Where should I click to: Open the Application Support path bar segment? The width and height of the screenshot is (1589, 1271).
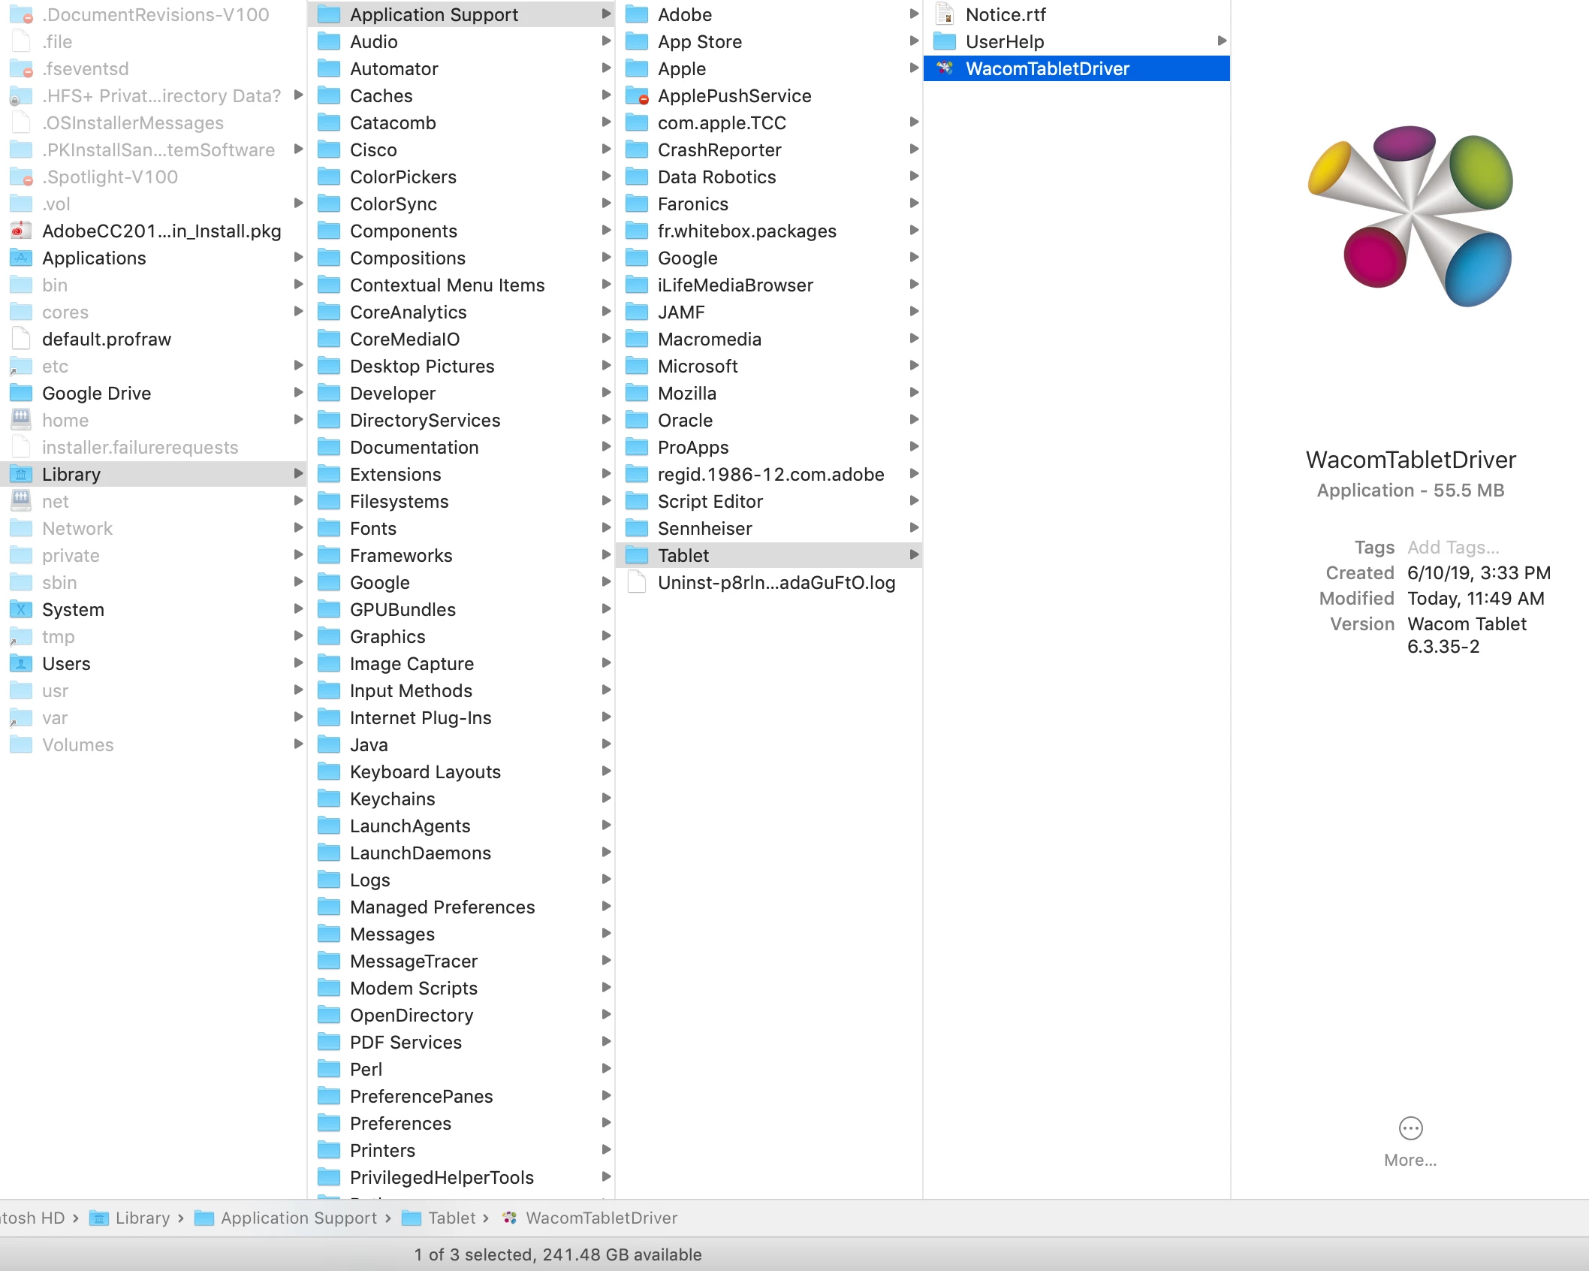[285, 1218]
